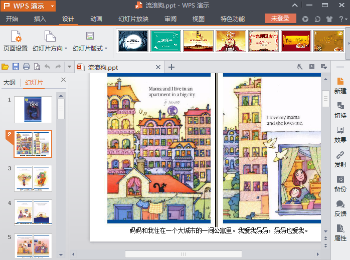Select slide 1 thumbnail Nobody's Dog cover
The image size is (350, 260).
point(33,110)
